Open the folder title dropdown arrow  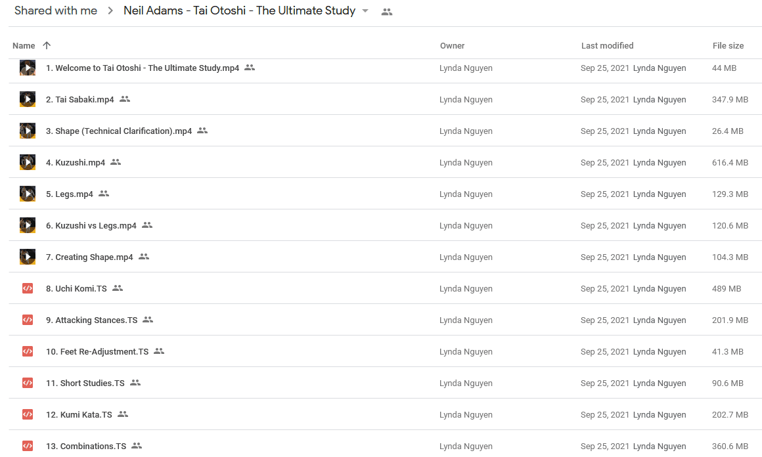tap(365, 11)
